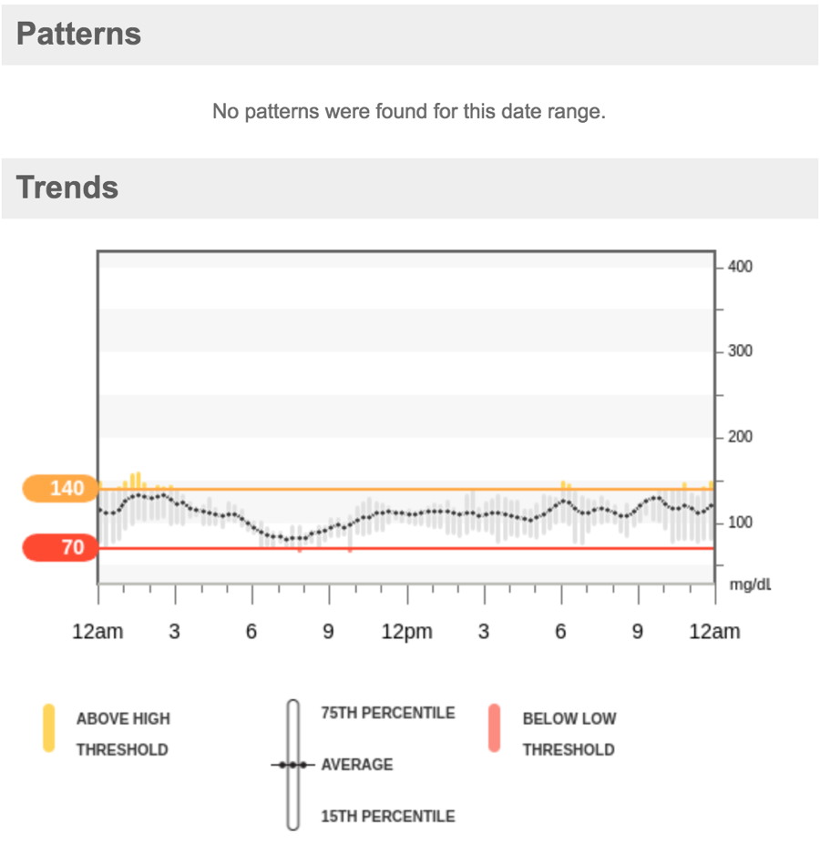Click the Below Low Threshold legend text
Screen dimensions: 820x853
point(569,735)
